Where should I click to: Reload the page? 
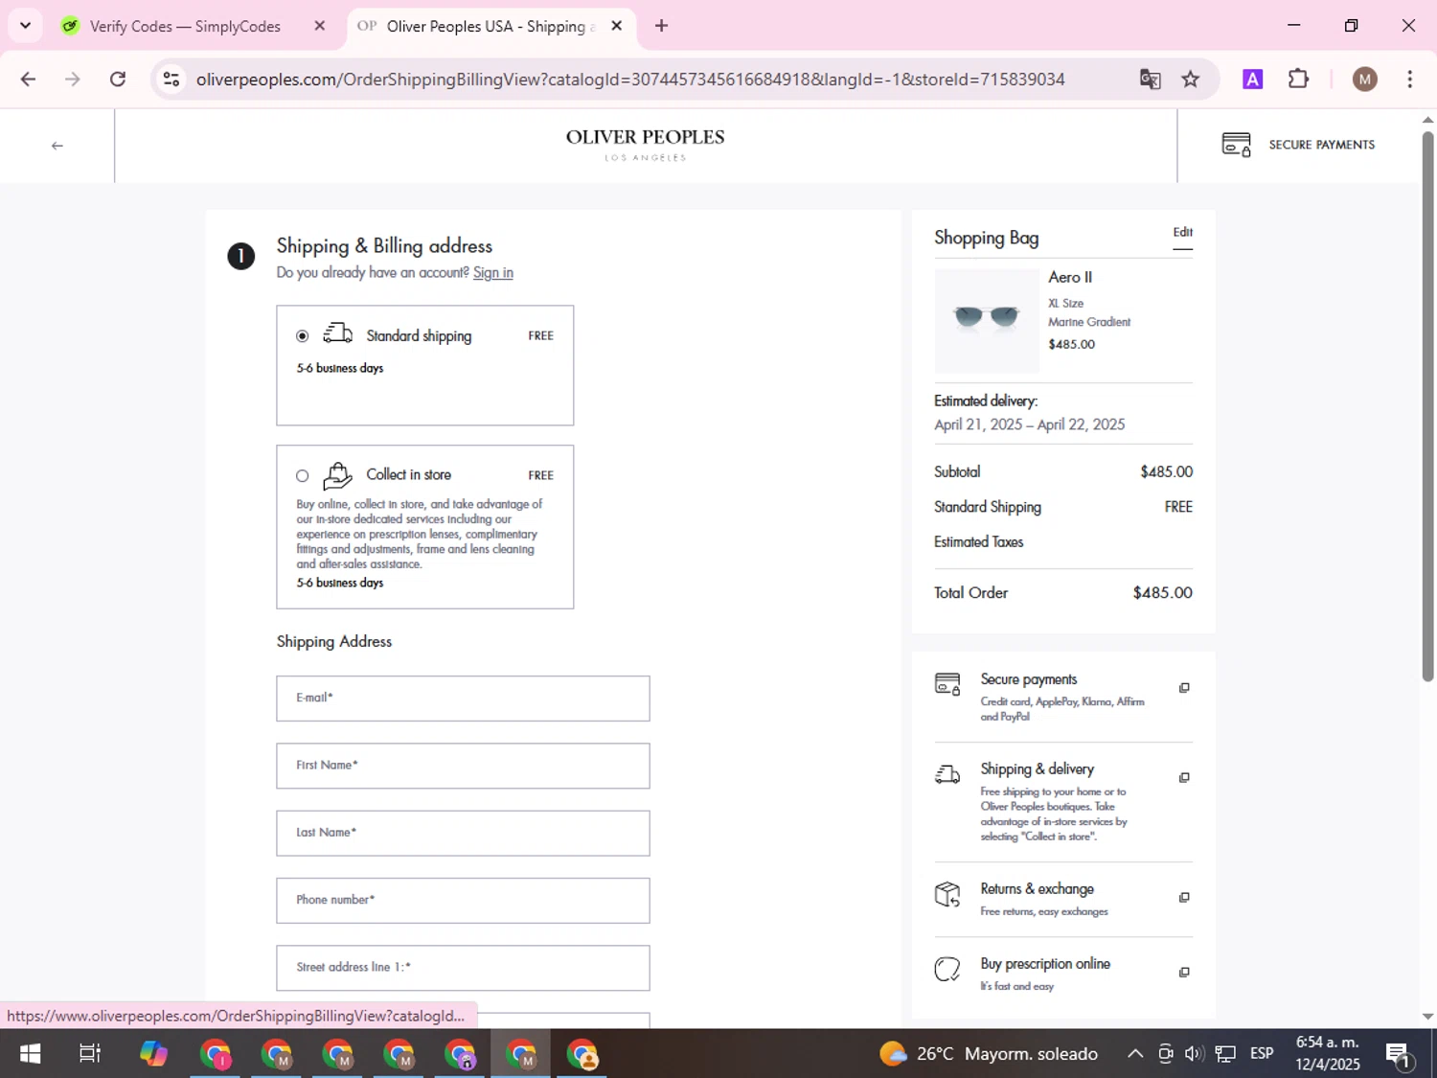point(118,80)
